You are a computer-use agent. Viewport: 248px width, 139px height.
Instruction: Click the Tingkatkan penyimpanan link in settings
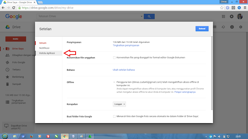(x=126, y=46)
